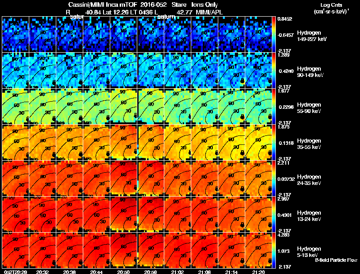Open the 24-35 keV panel at 21:02
Image resolution: width=360 pixels, height=274 pixels.
click(x=177, y=179)
